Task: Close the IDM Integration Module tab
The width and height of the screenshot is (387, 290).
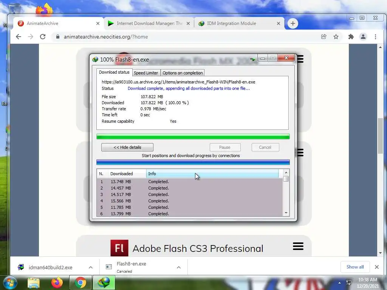Action: tap(279, 23)
